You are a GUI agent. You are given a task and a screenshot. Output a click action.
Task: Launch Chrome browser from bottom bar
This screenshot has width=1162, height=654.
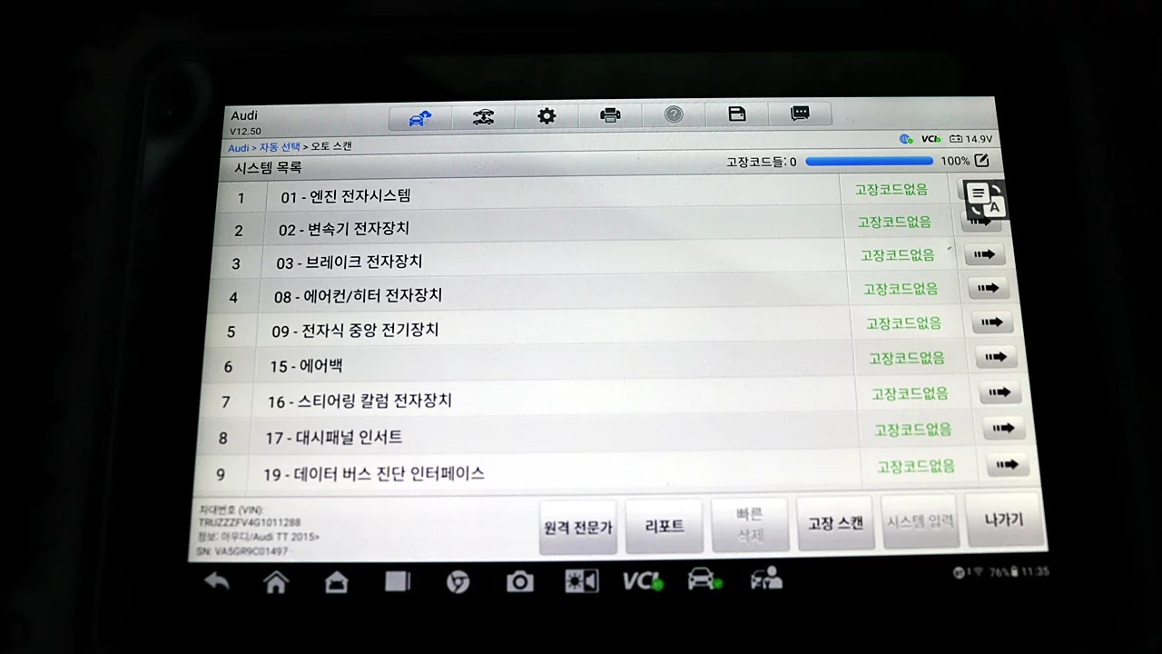pos(458,582)
